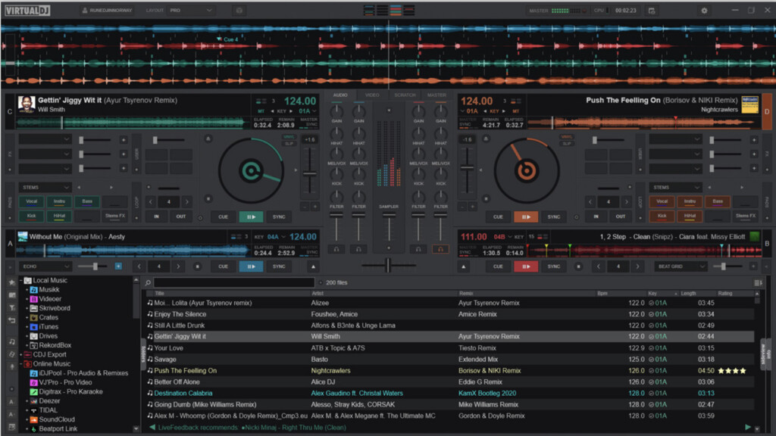Toggle the orange headphone cue button in mixer

coord(440,249)
